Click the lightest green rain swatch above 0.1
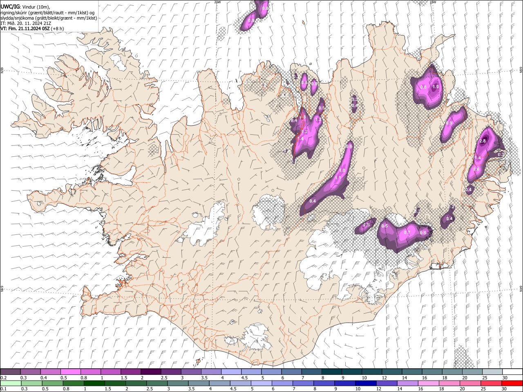 pyautogui.click(x=11, y=383)
